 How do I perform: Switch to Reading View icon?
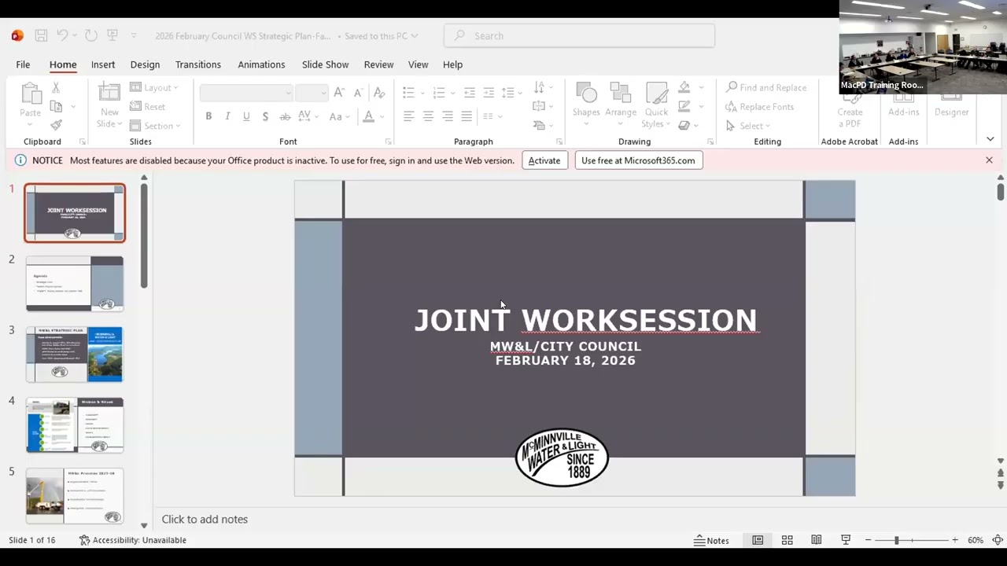pyautogui.click(x=817, y=540)
